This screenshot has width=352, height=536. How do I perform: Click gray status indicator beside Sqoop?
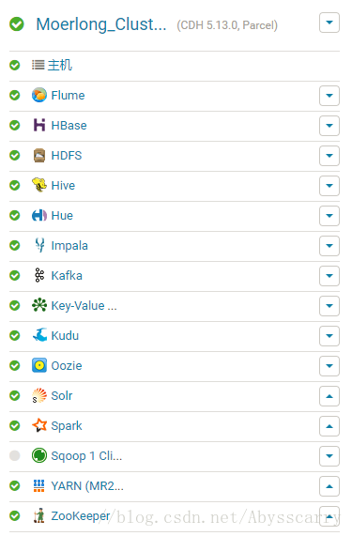pos(15,455)
